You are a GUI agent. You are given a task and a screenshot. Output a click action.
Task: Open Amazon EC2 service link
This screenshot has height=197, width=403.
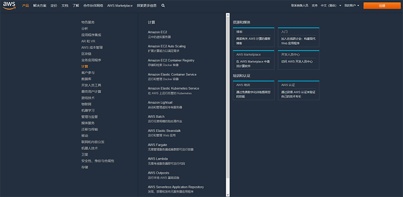(x=157, y=32)
